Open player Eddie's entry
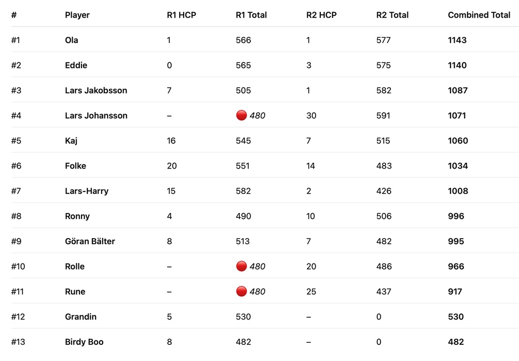The height and width of the screenshot is (361, 519). click(x=76, y=65)
